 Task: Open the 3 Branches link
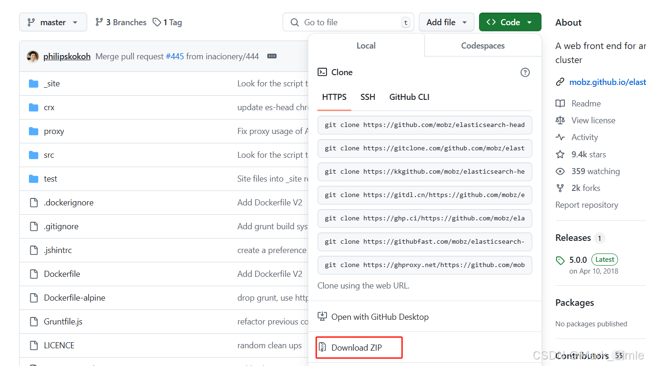(x=121, y=22)
